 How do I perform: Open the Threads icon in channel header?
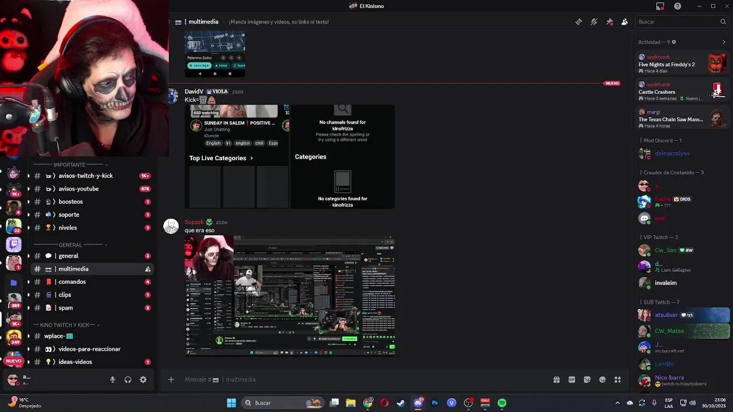pos(578,22)
